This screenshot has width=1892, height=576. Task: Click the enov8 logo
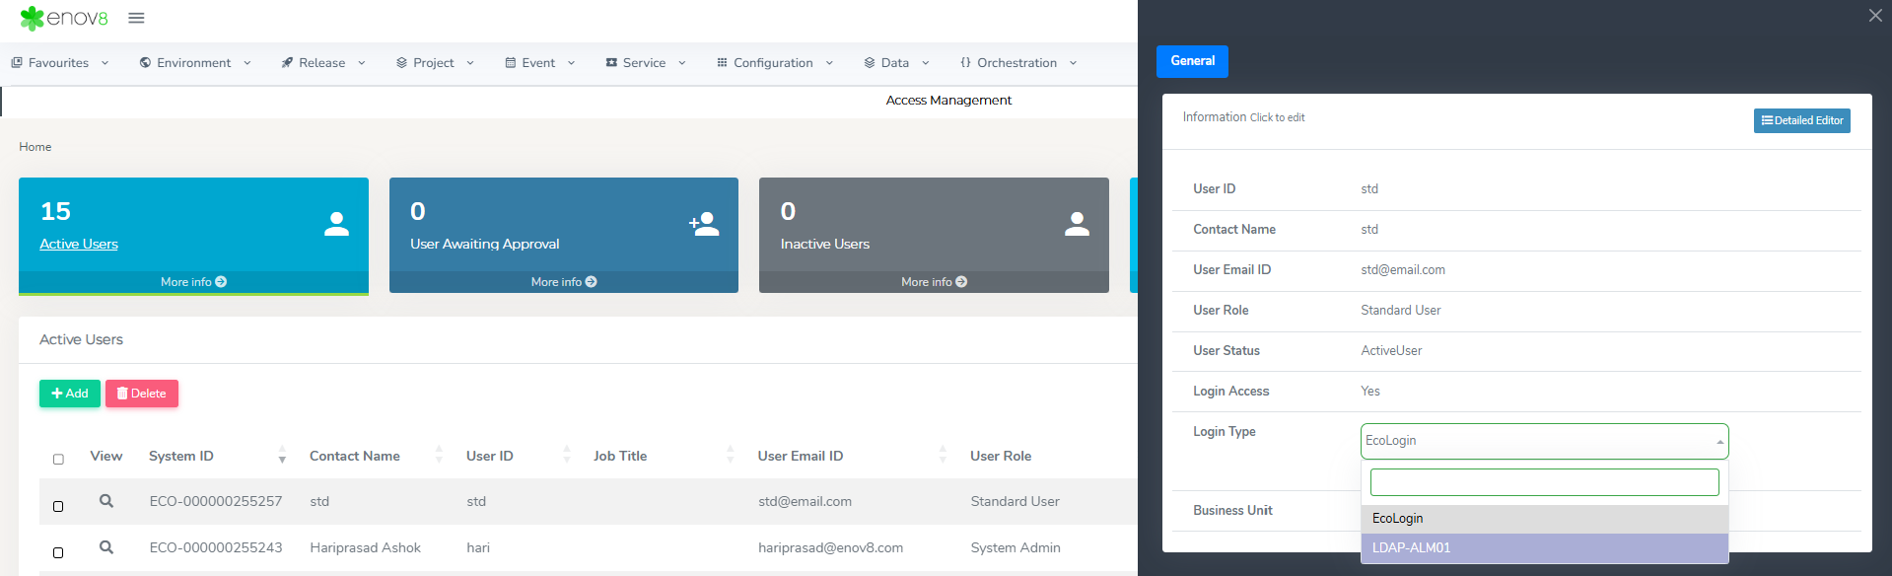pyautogui.click(x=64, y=18)
